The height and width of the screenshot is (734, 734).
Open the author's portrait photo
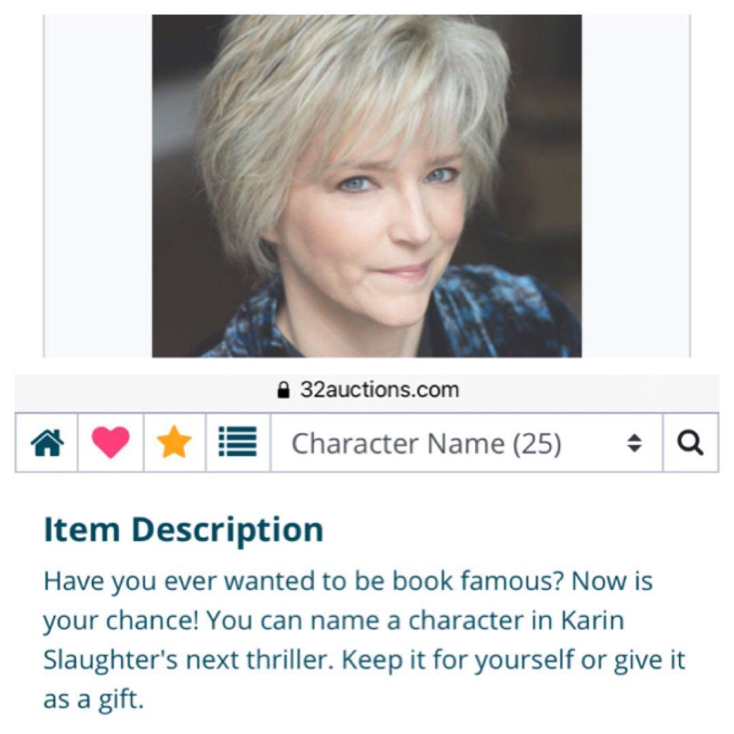366,186
